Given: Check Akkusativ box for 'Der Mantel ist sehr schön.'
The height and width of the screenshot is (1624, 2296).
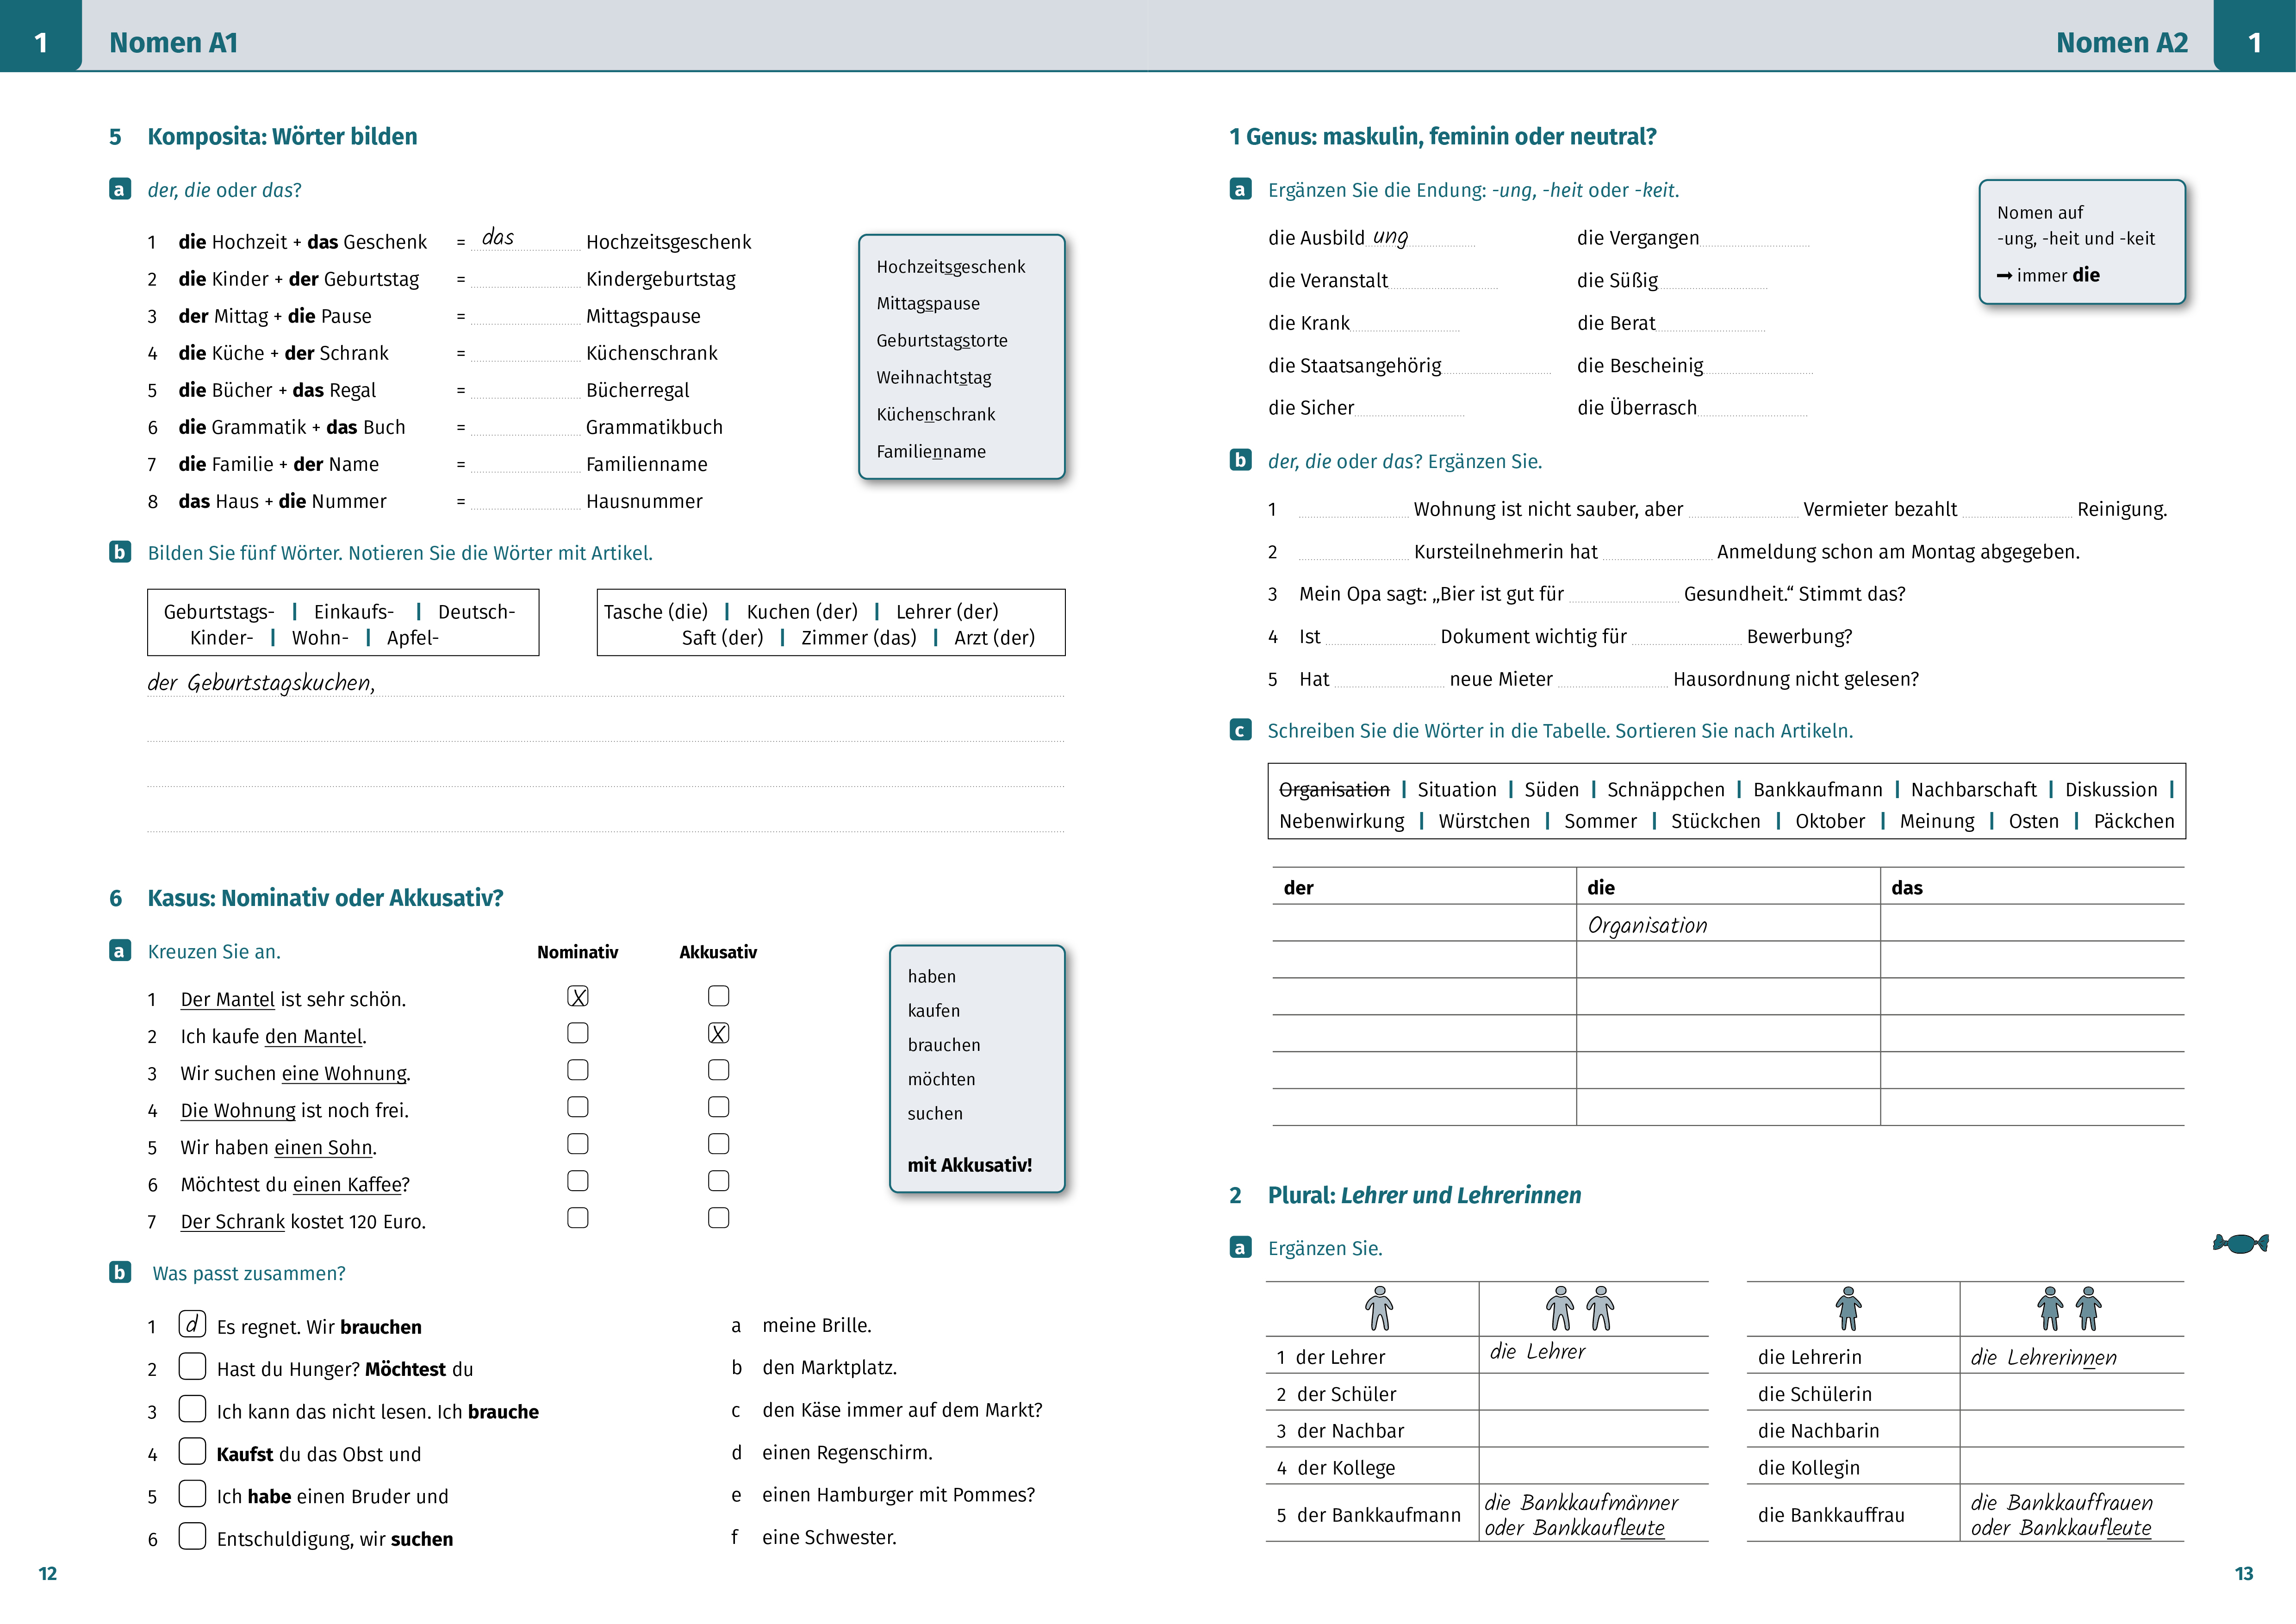Looking at the screenshot, I should click(x=718, y=996).
